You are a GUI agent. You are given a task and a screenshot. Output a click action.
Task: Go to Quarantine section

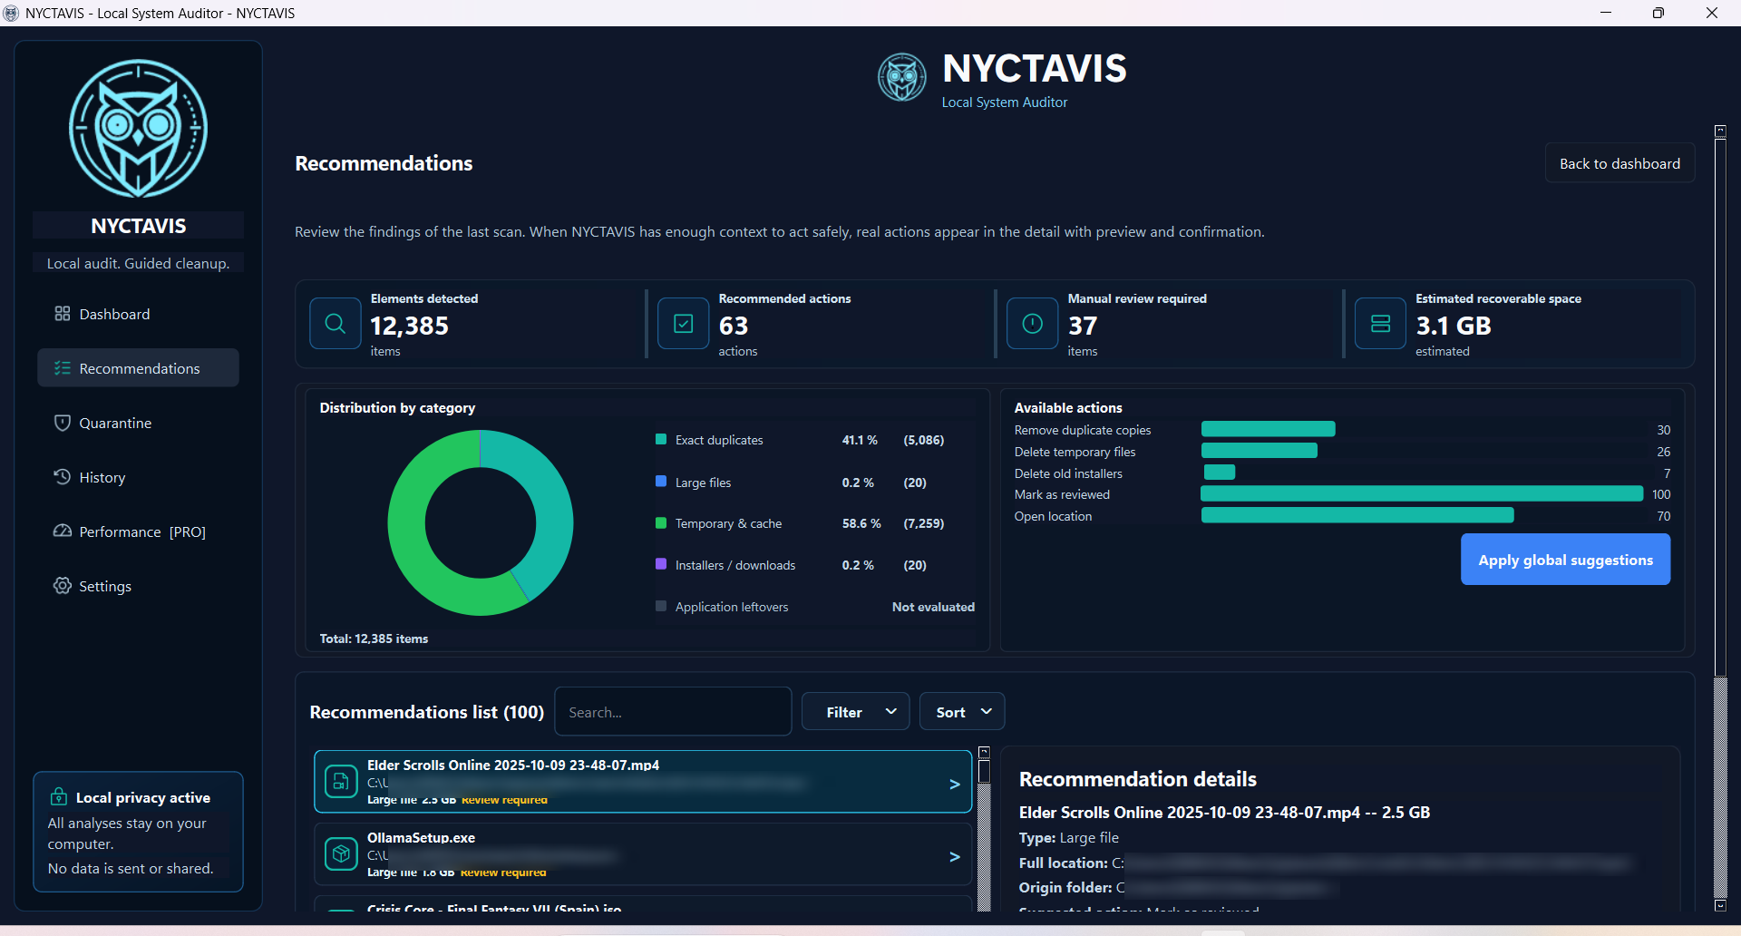138,423
